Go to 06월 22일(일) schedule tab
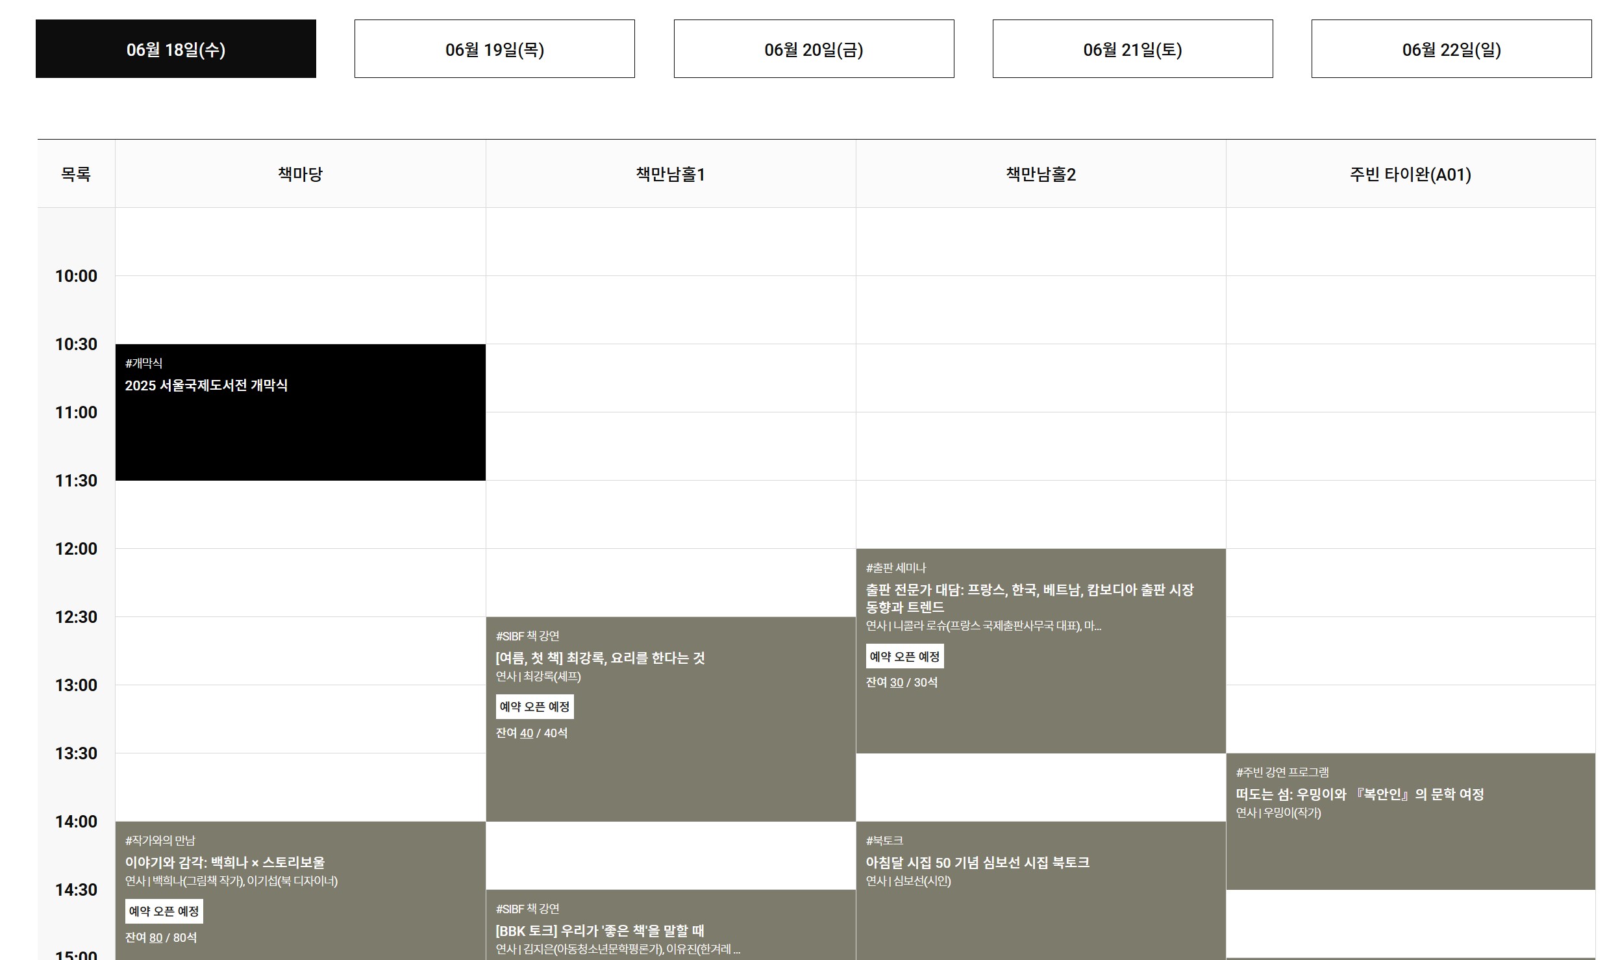The image size is (1607, 960). pyautogui.click(x=1451, y=49)
